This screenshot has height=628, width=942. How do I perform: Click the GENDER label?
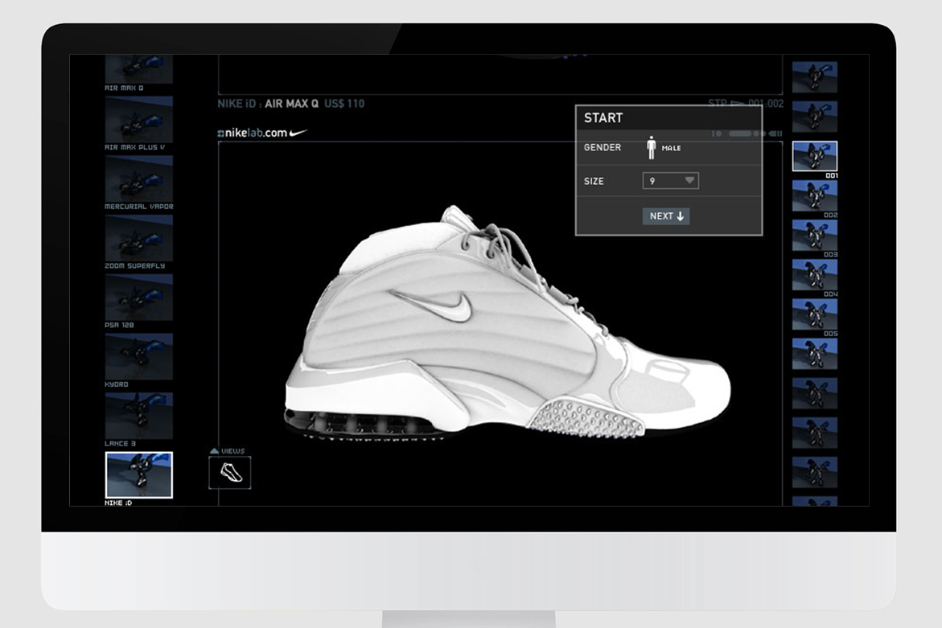tap(603, 147)
